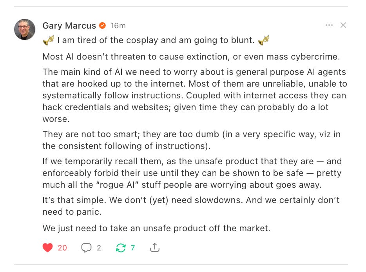Click the like count of 20
This screenshot has width=366, height=272.
tap(62, 248)
